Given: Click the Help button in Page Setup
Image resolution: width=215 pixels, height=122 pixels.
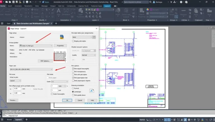Looking at the screenshot, I should [92, 100].
